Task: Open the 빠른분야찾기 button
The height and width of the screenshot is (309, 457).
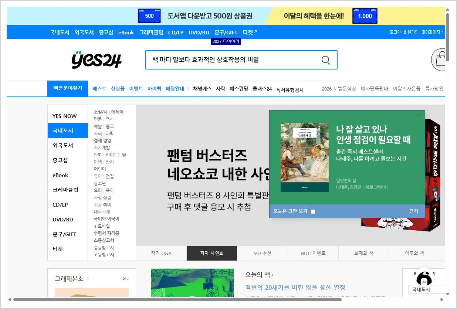Action: (68, 88)
